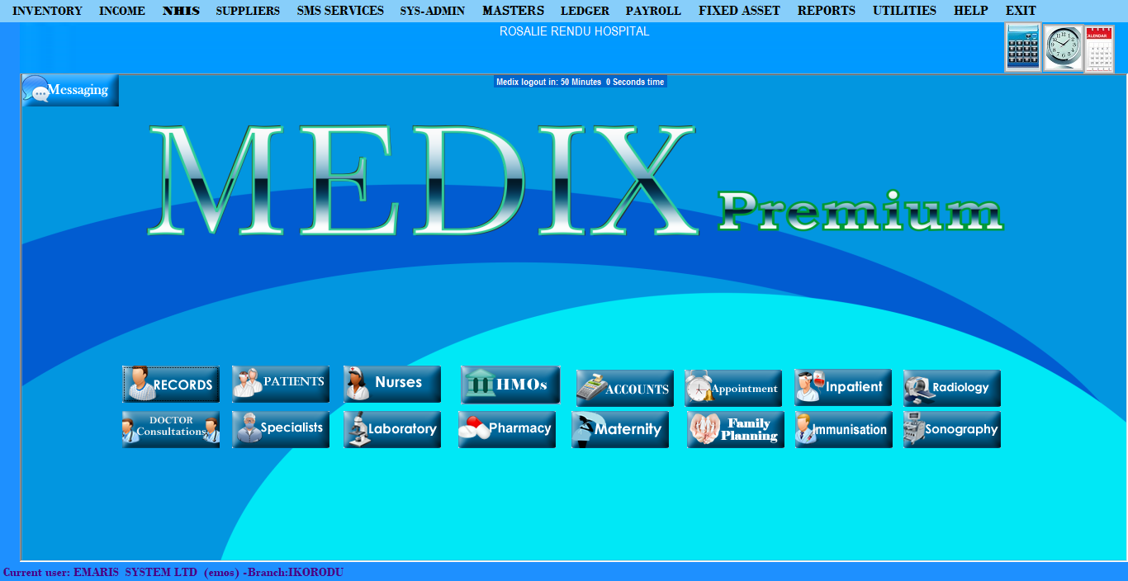Expand the Reports menu
Image resolution: width=1128 pixels, height=581 pixels.
826,11
